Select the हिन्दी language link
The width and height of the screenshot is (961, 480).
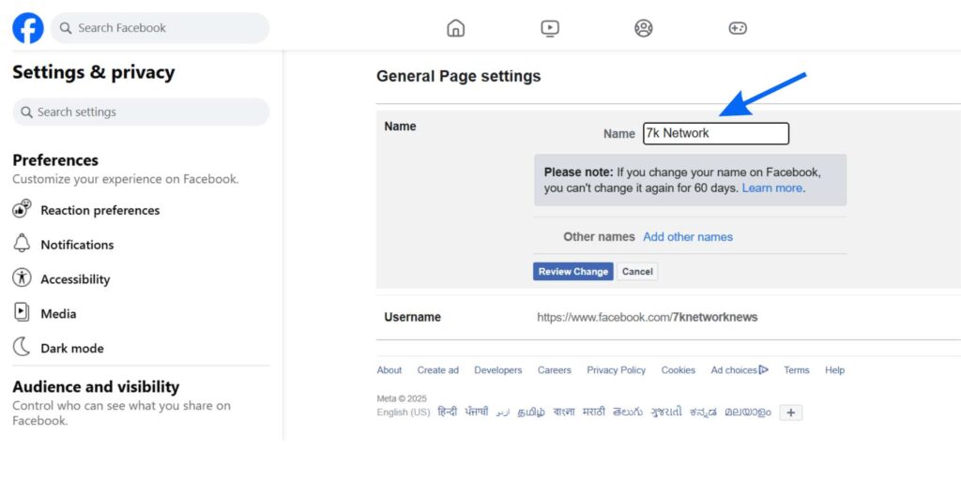click(x=448, y=412)
